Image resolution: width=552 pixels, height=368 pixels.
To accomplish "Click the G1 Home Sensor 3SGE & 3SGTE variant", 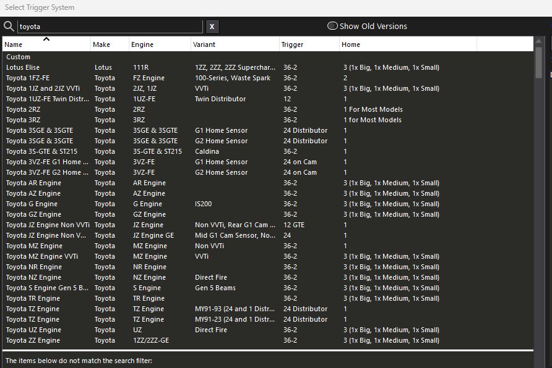I will (x=221, y=130).
